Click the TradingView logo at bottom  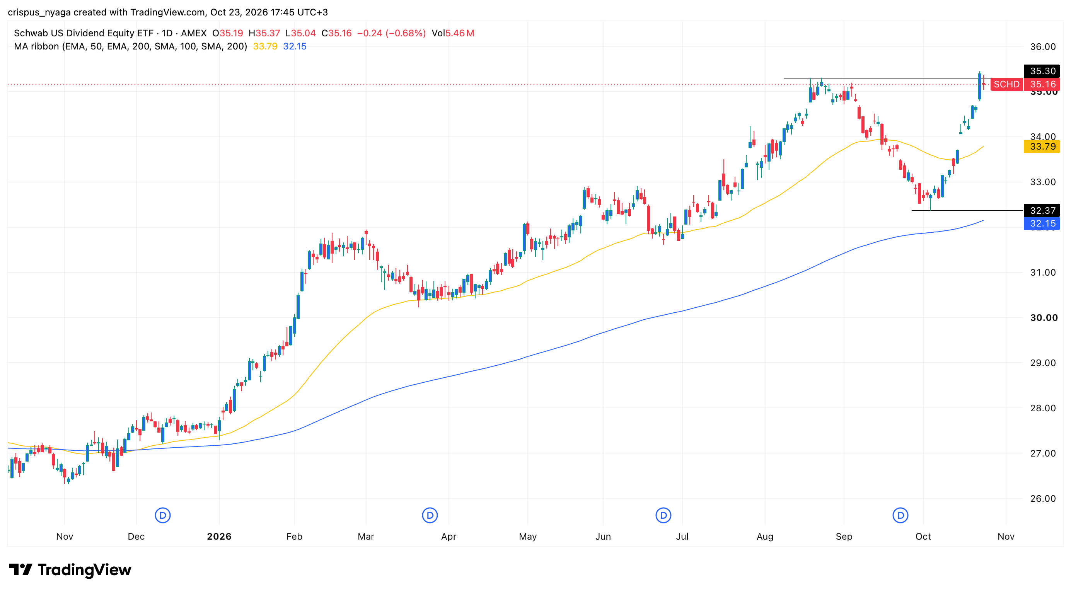70,570
